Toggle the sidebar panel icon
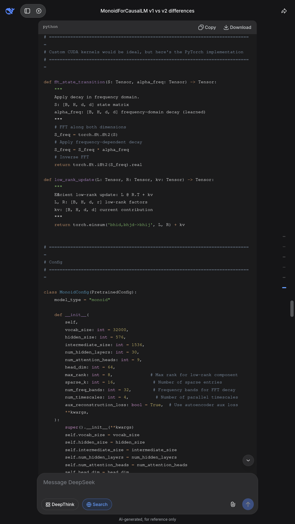The width and height of the screenshot is (295, 524). pyautogui.click(x=27, y=11)
